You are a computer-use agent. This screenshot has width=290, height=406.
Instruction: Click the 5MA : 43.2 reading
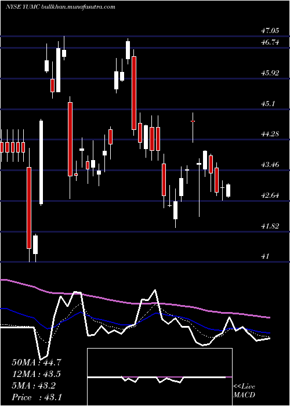[x=34, y=386]
